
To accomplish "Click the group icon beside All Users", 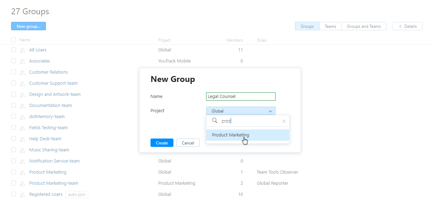I will coord(23,50).
